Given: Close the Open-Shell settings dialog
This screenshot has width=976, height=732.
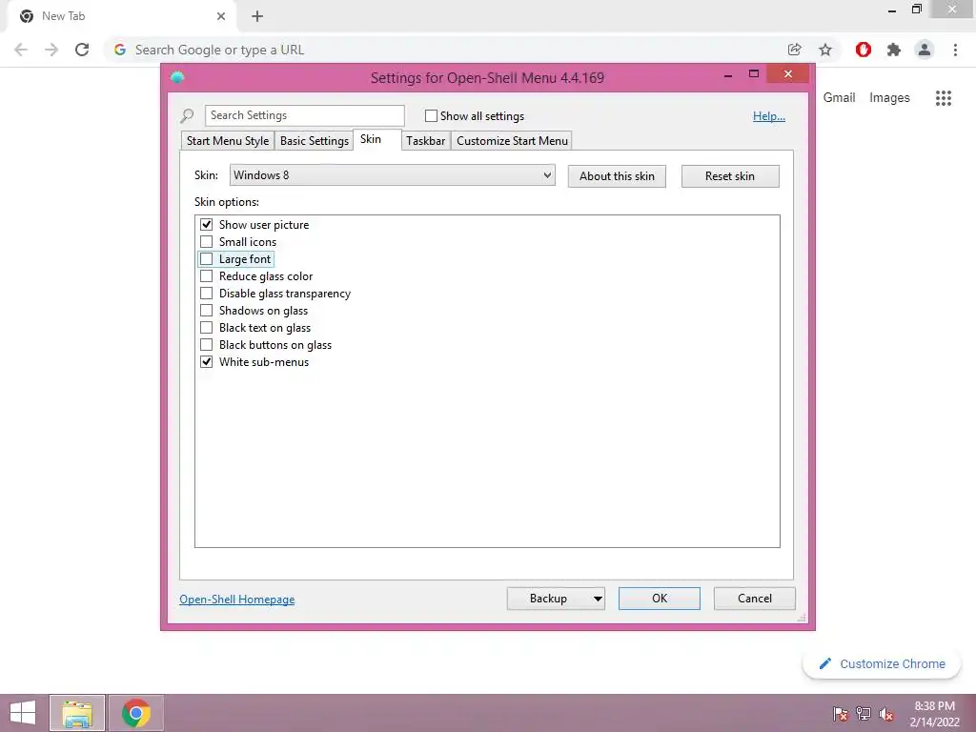Looking at the screenshot, I should 788,74.
